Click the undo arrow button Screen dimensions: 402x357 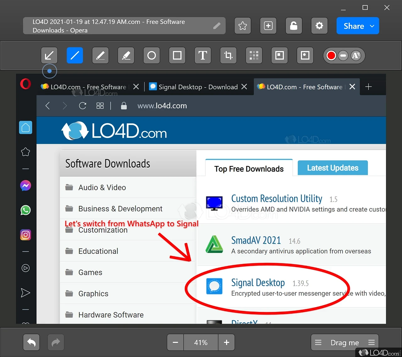[x=31, y=342]
